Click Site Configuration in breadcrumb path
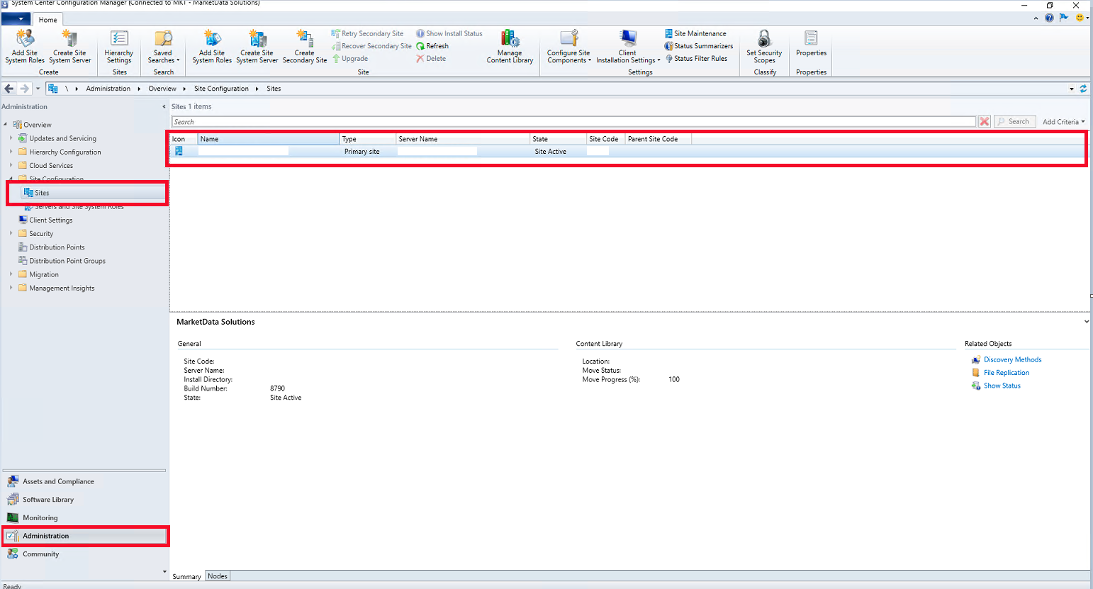The width and height of the screenshot is (1093, 589). (221, 89)
